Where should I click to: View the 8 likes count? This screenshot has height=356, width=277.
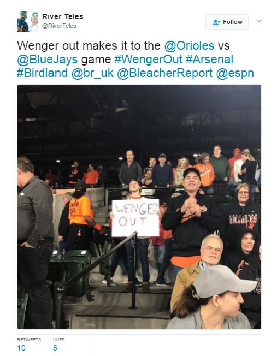click(55, 348)
